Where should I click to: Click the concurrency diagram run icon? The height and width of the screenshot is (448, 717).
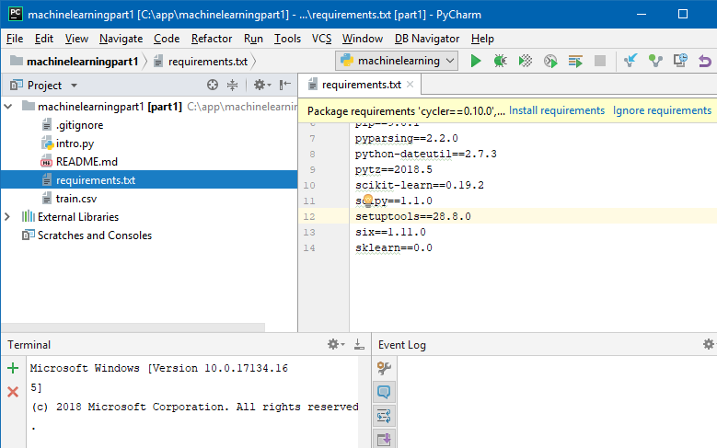(575, 61)
